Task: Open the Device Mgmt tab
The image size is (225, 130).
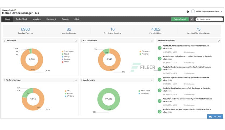Action: (x=21, y=19)
